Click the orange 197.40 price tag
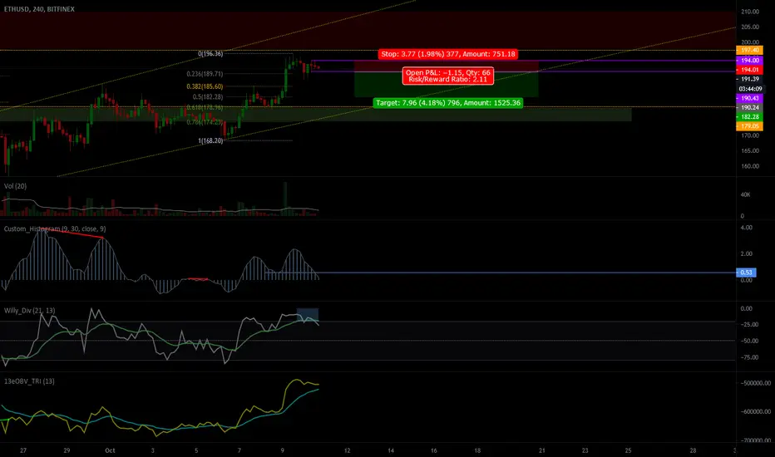775x457 pixels. [x=749, y=51]
